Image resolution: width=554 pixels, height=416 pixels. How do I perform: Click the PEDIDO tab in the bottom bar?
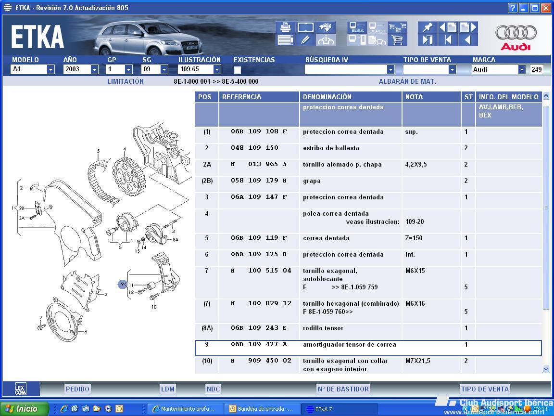pyautogui.click(x=77, y=389)
